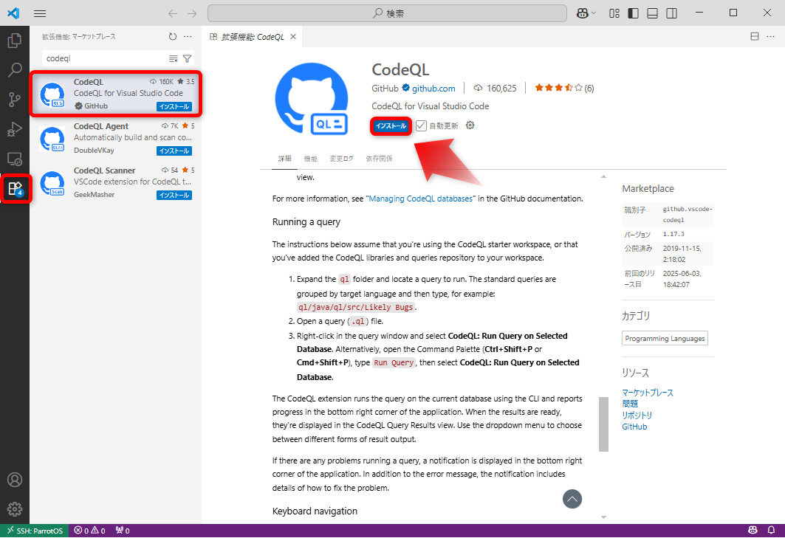Install CodeQL Agent from the list
785x538 pixels.
(174, 151)
